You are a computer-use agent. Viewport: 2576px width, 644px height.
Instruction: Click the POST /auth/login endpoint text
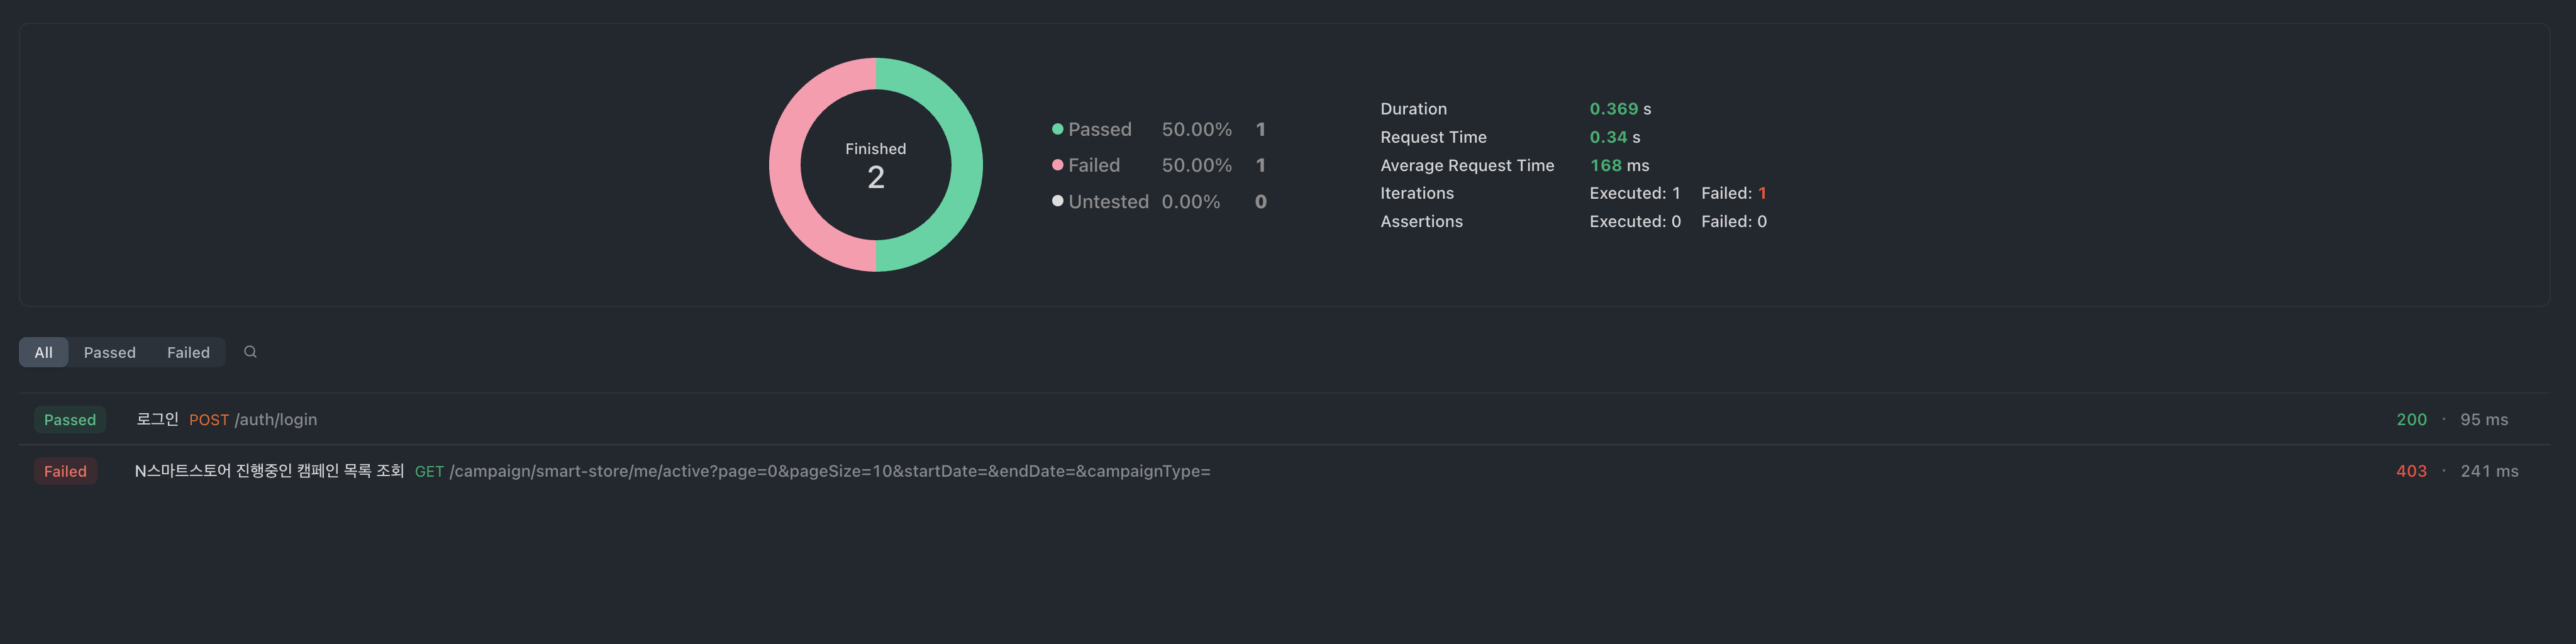(253, 420)
